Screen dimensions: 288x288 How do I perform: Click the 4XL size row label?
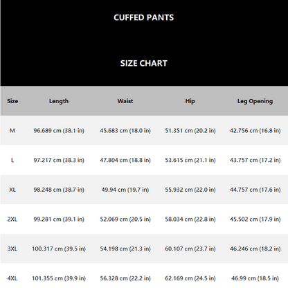[x=12, y=278]
